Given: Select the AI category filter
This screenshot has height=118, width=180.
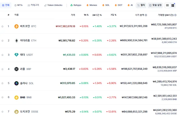Looking at the screenshot, I should (130, 5).
